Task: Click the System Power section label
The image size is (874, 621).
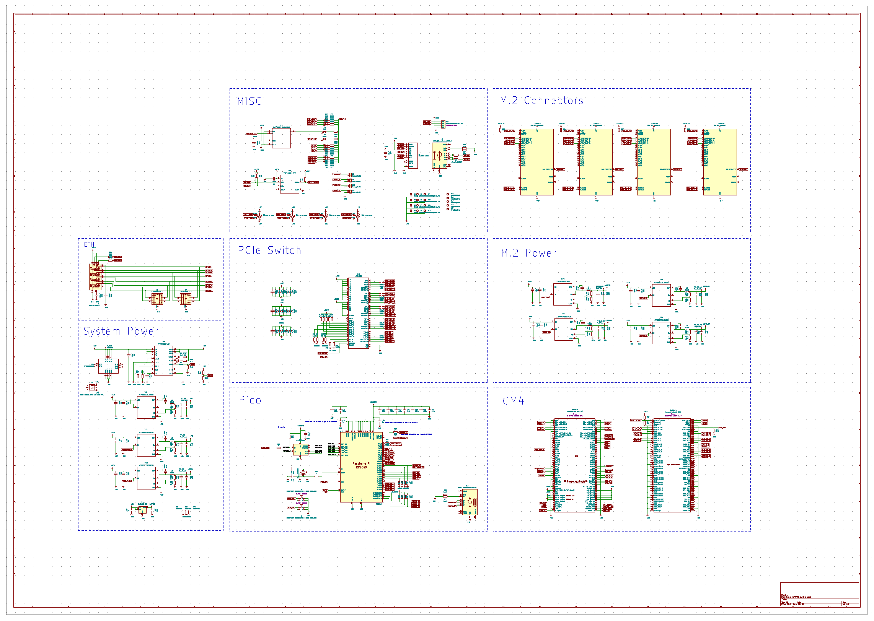Action: [121, 331]
